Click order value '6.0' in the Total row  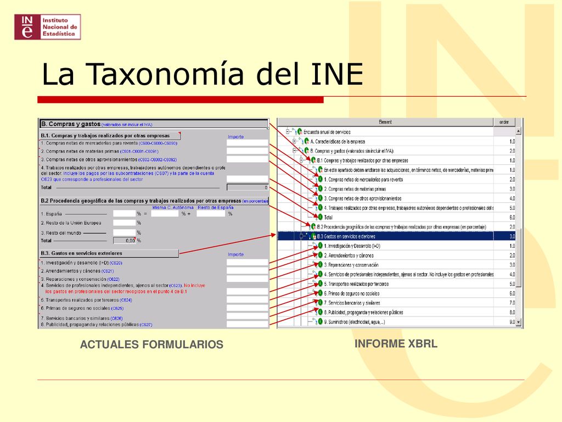[512, 217]
